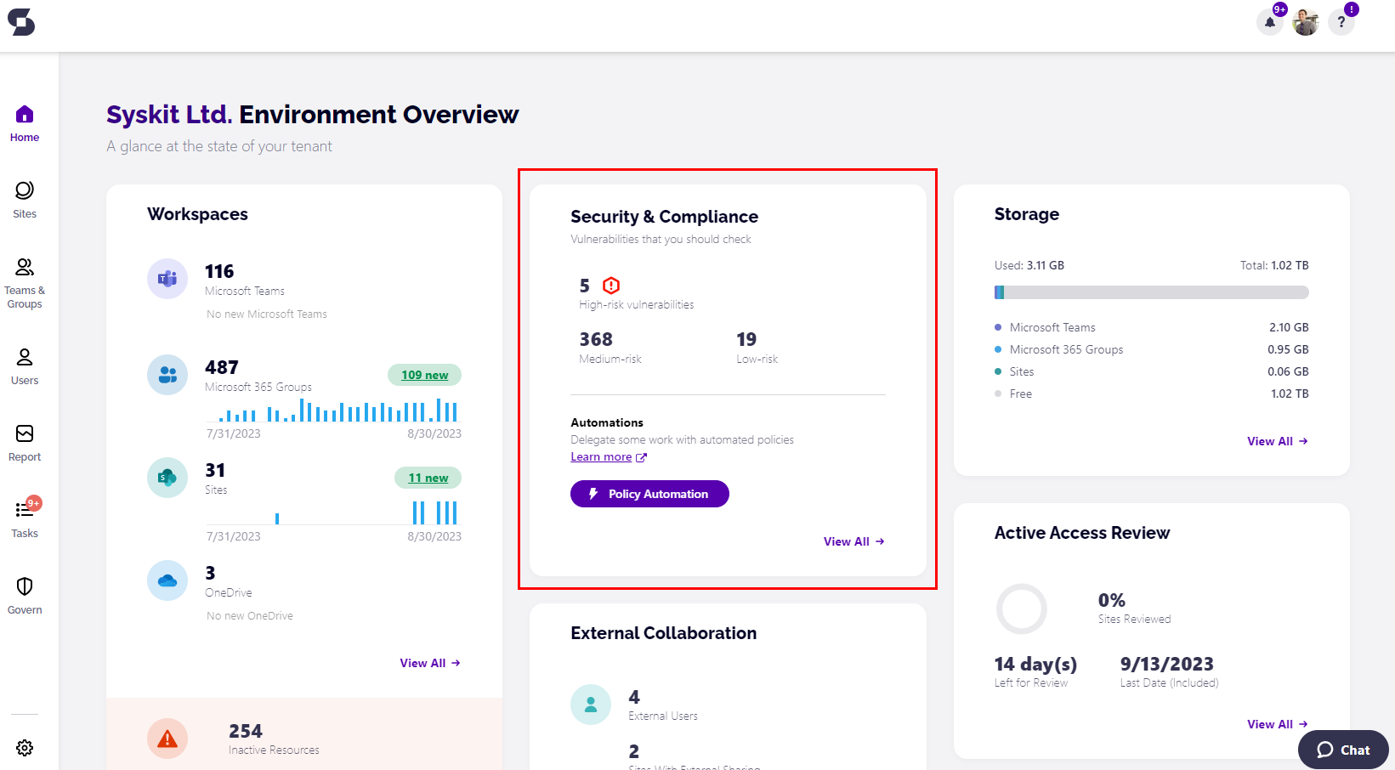1395x770 pixels.
Task: View All in Storage card
Action: tap(1277, 441)
